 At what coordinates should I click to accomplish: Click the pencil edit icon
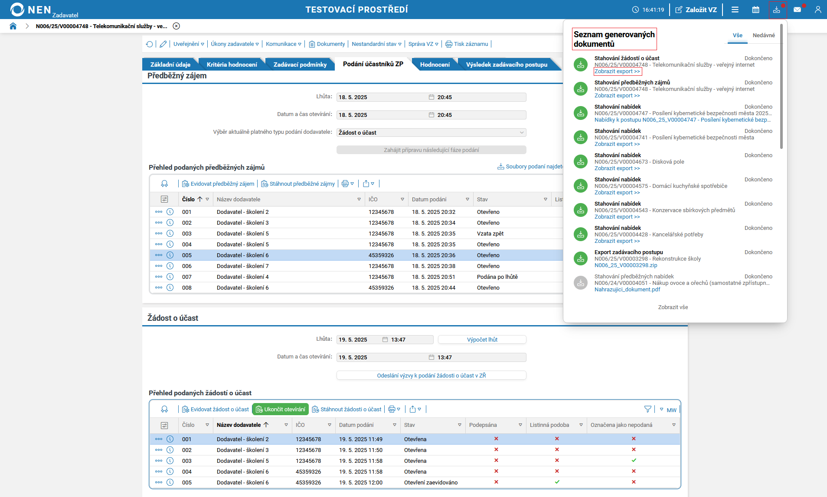click(163, 44)
